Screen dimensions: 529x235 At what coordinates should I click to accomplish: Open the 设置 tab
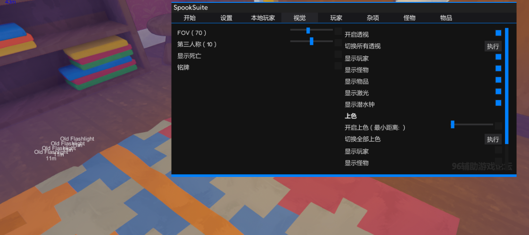(226, 18)
